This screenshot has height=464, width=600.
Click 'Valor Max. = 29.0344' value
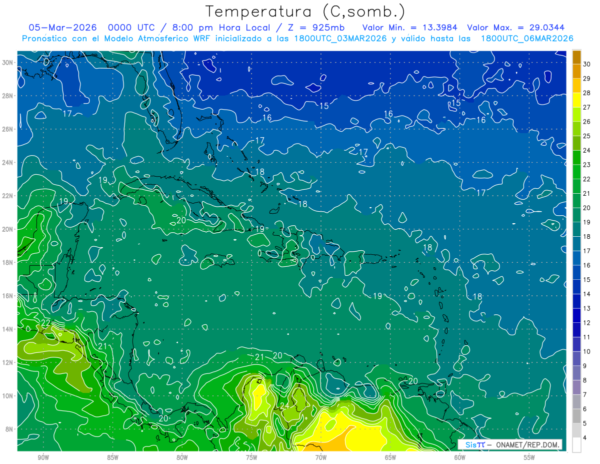click(515, 28)
